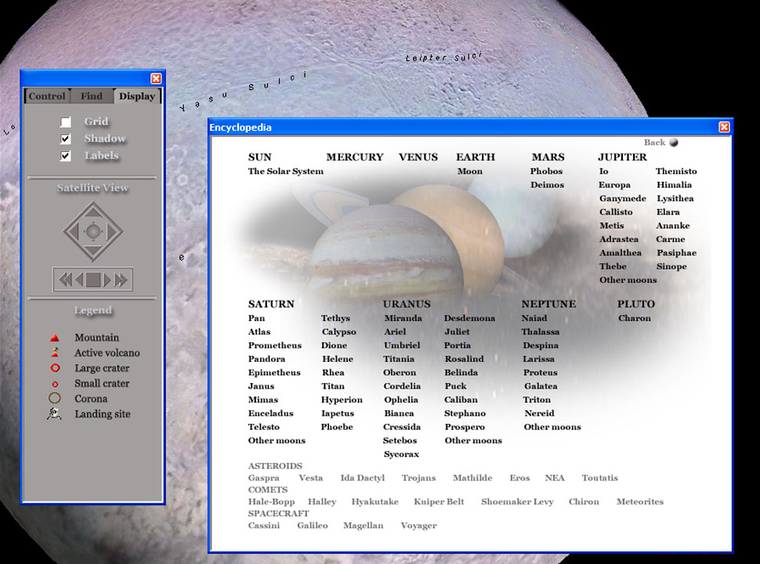Open the Titan entry
This screenshot has width=760, height=564.
click(x=333, y=386)
